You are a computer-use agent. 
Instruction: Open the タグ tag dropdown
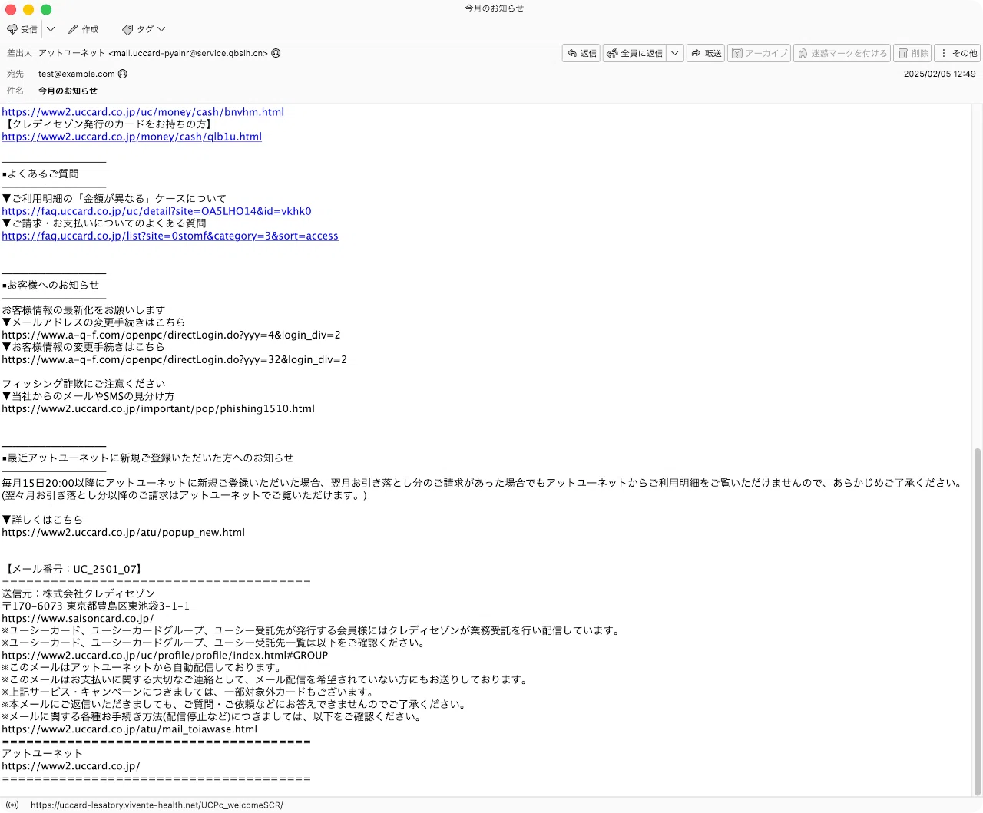(144, 29)
